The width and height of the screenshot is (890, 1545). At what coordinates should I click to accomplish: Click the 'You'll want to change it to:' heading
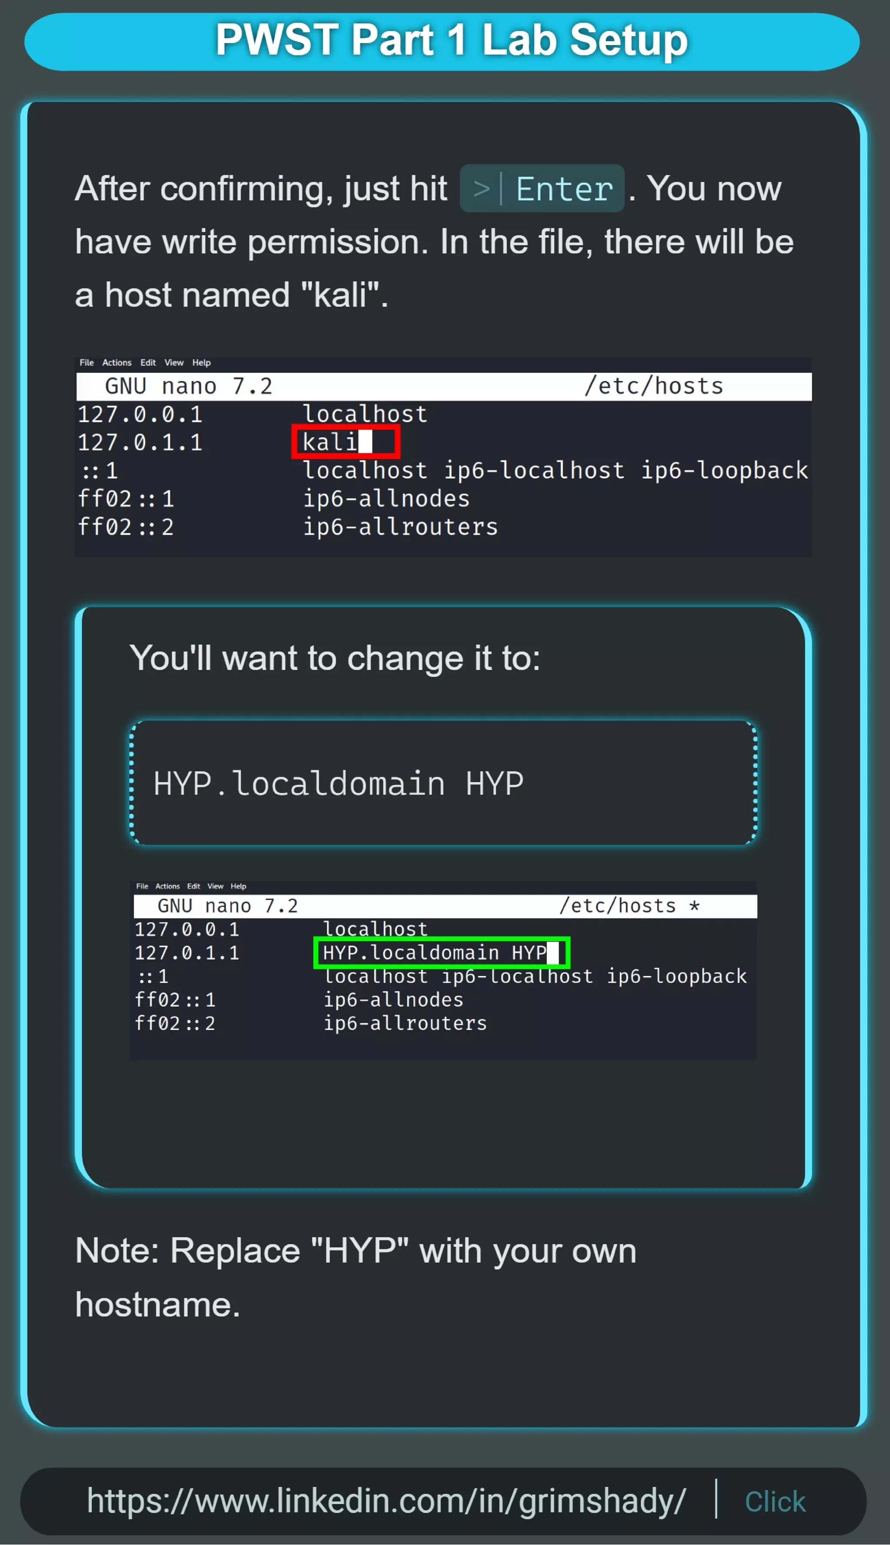335,658
